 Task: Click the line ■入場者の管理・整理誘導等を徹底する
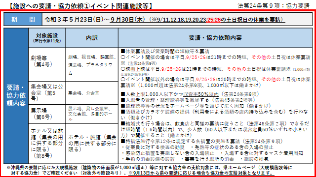pyautogui.click(x=188, y=100)
